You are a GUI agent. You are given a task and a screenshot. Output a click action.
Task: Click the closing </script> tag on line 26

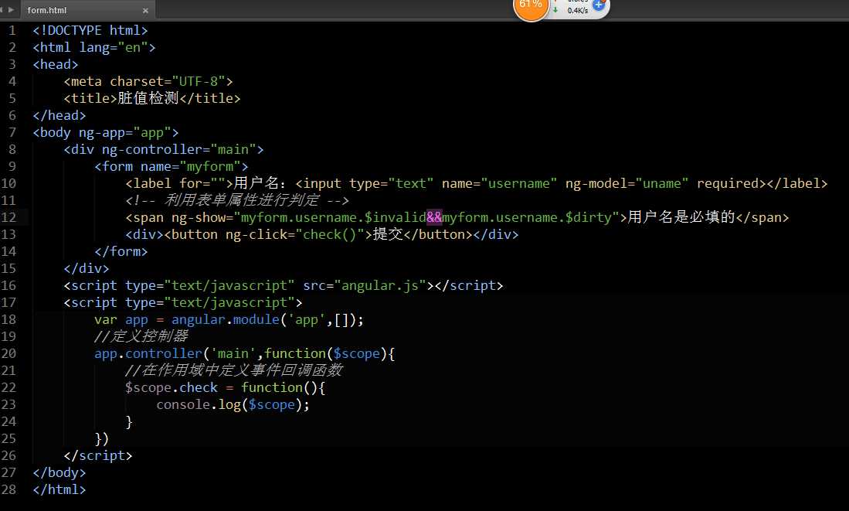97,456
